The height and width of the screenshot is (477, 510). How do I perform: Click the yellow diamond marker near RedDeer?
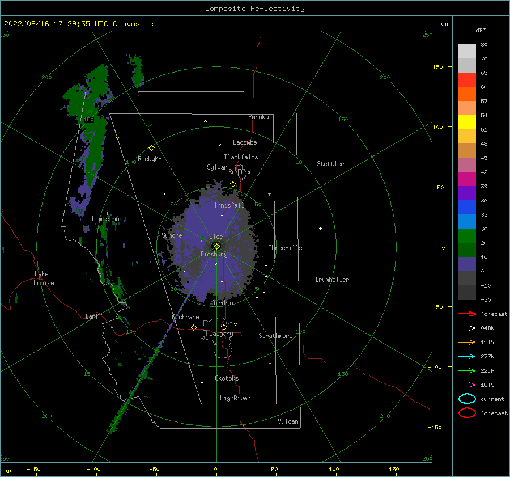233,184
